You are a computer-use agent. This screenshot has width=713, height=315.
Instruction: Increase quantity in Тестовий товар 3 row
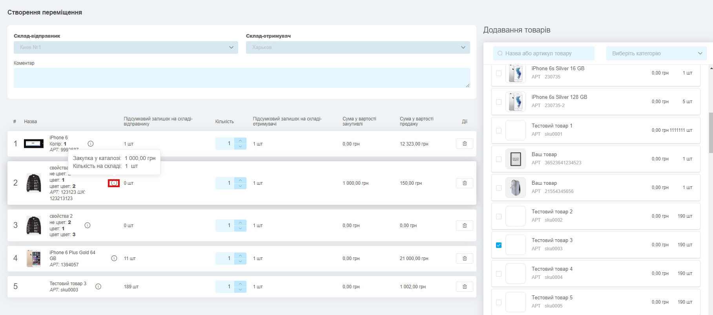click(240, 284)
